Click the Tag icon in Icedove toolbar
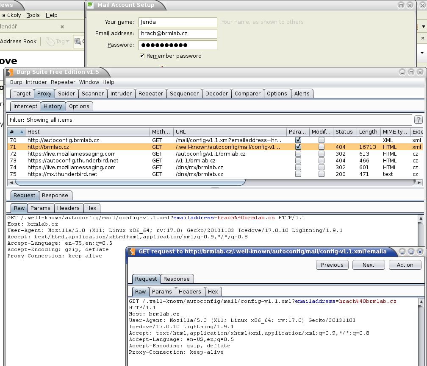The height and width of the screenshot is (366, 427). coord(50,42)
